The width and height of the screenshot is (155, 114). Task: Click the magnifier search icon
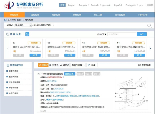(x=149, y=26)
